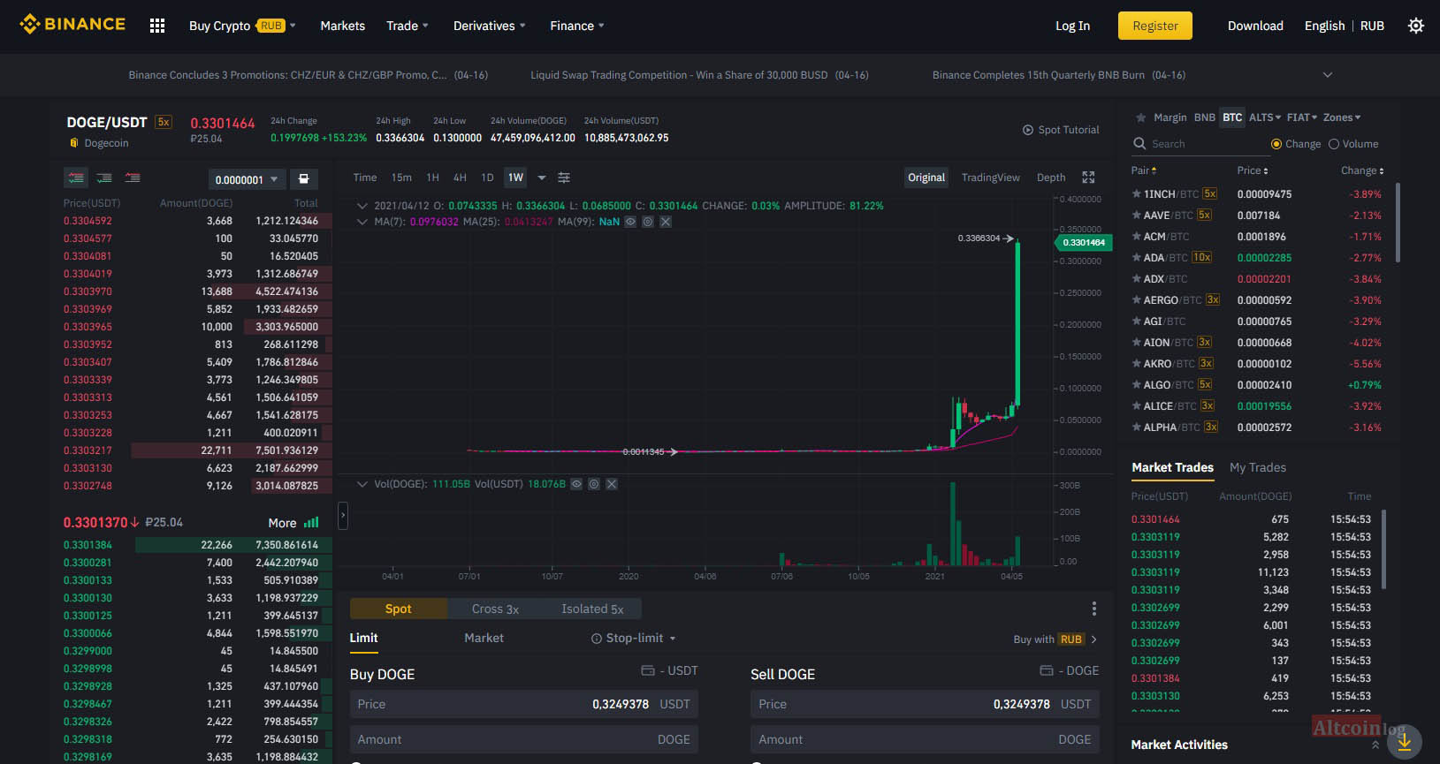Image resolution: width=1440 pixels, height=764 pixels.
Task: Select the Change radio button
Action: pos(1276,144)
